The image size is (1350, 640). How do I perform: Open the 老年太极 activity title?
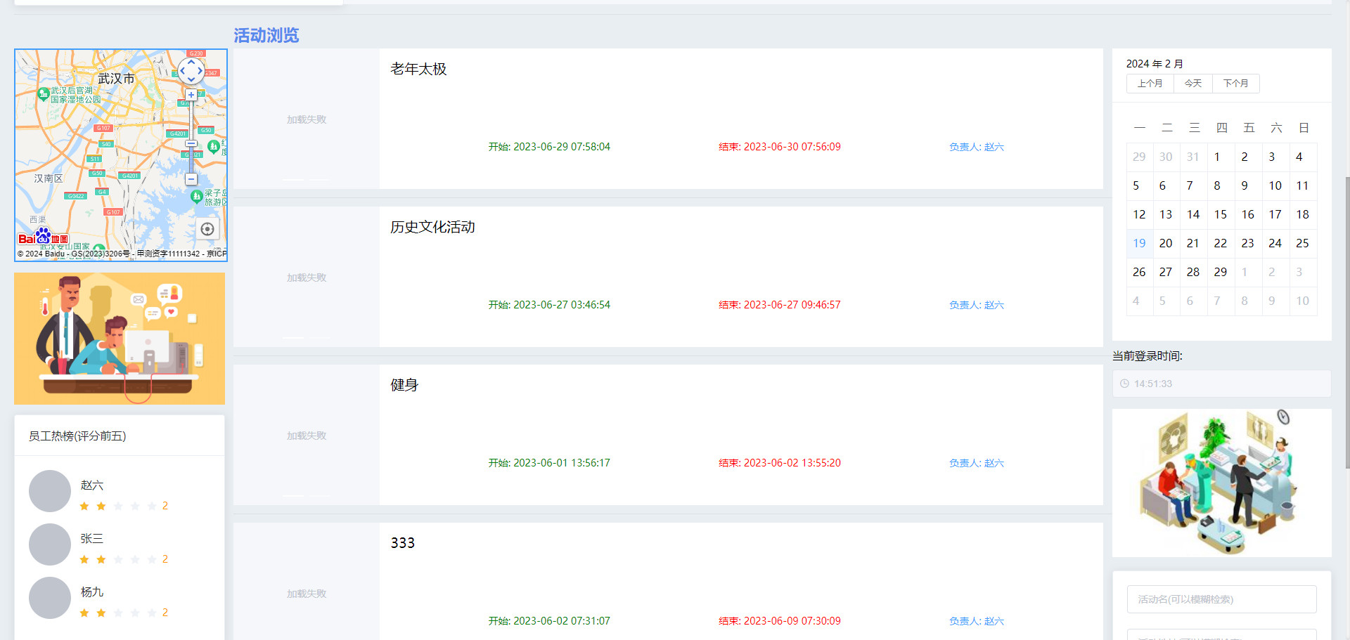pos(418,69)
